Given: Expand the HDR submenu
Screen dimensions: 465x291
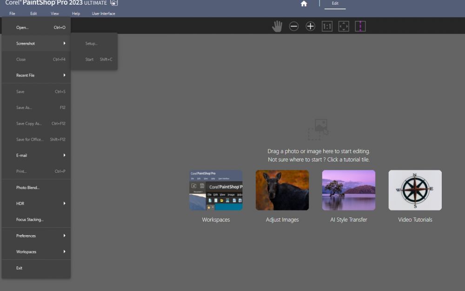Looking at the screenshot, I should pyautogui.click(x=36, y=203).
